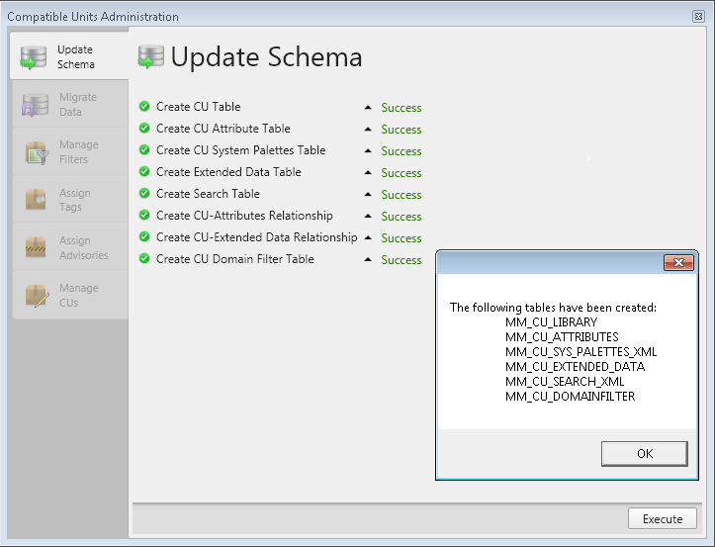
Task: Click the large Update Schema header icon
Action: tap(151, 57)
